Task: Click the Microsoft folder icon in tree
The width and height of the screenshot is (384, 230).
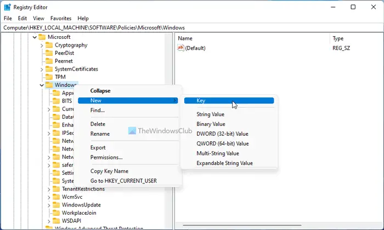Action: (x=42, y=37)
